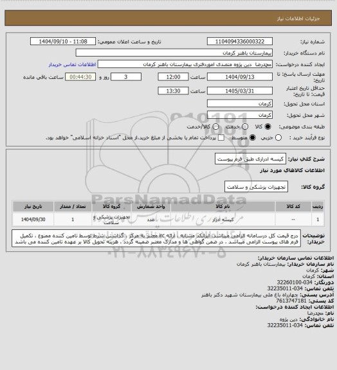Select the کالا radio button
337x370 pixels.
tap(268, 127)
